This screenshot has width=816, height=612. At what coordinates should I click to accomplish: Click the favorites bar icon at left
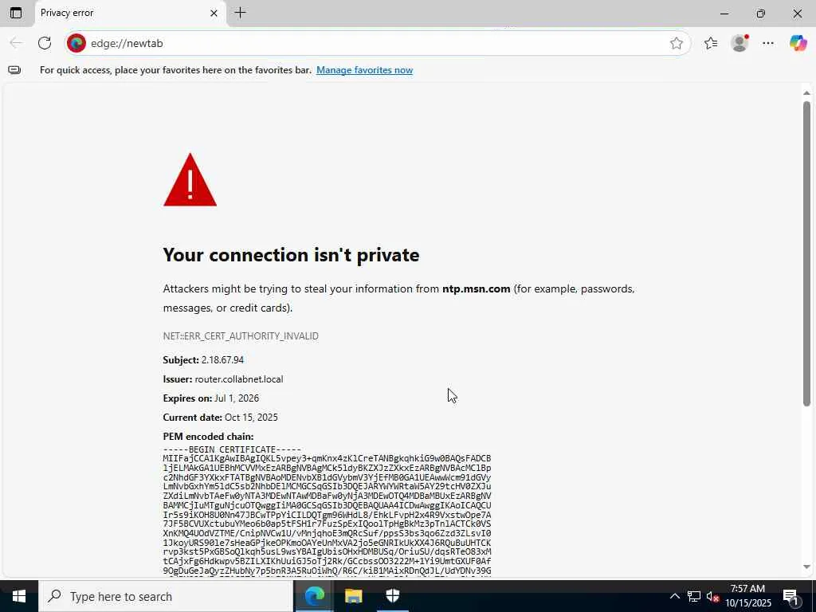pyautogui.click(x=14, y=70)
